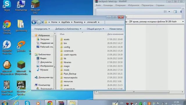The height and width of the screenshot is (105, 186).
Task: Expand the arrow after .minecraft in address bar
Action: 99,22
